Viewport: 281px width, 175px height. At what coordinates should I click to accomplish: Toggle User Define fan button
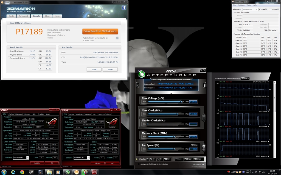coord(204,147)
